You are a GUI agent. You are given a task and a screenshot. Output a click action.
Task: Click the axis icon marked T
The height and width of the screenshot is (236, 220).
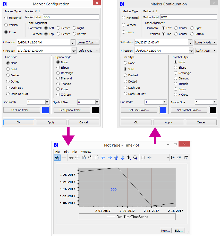84,158
